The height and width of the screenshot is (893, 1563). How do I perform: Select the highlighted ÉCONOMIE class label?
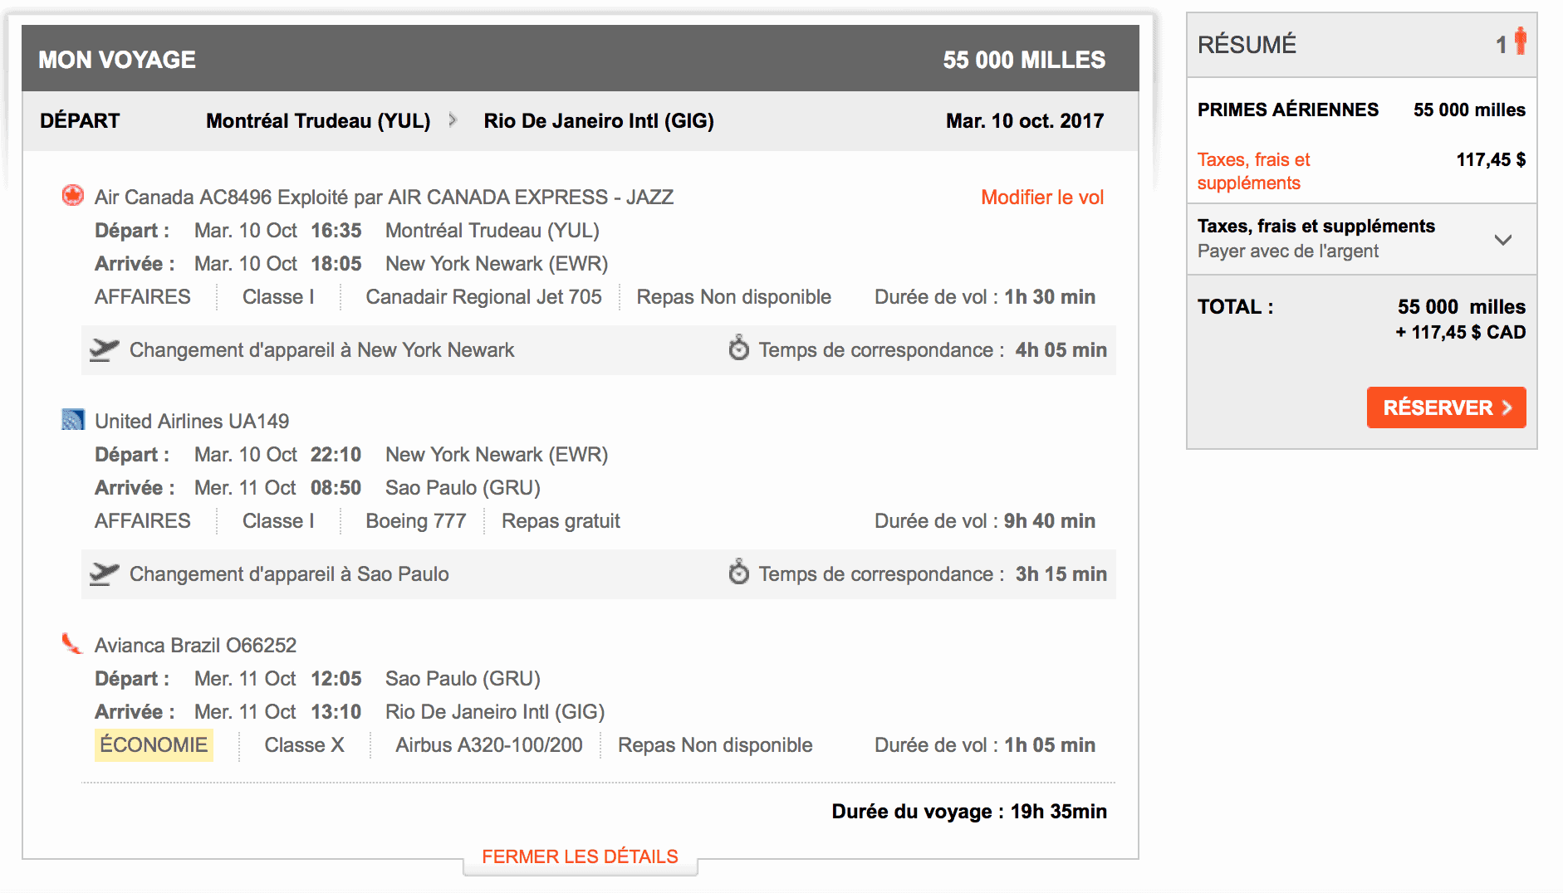(x=153, y=744)
